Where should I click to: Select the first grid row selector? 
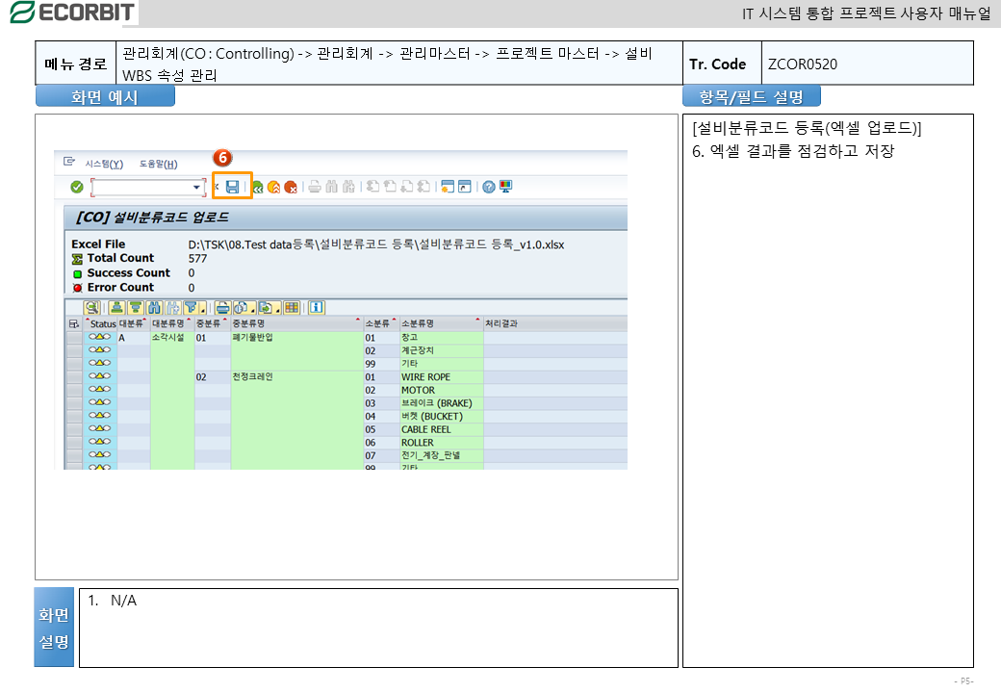(73, 338)
